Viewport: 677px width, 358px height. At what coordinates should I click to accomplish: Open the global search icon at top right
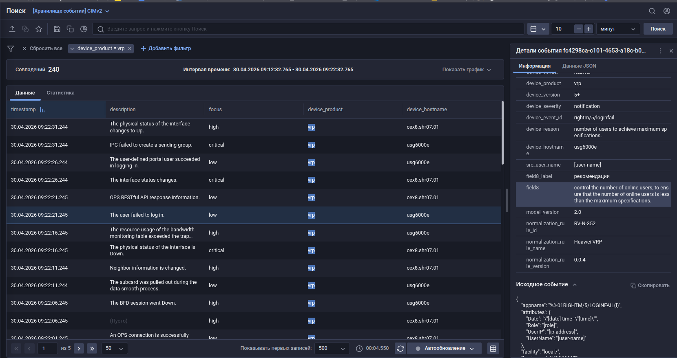coord(652,11)
